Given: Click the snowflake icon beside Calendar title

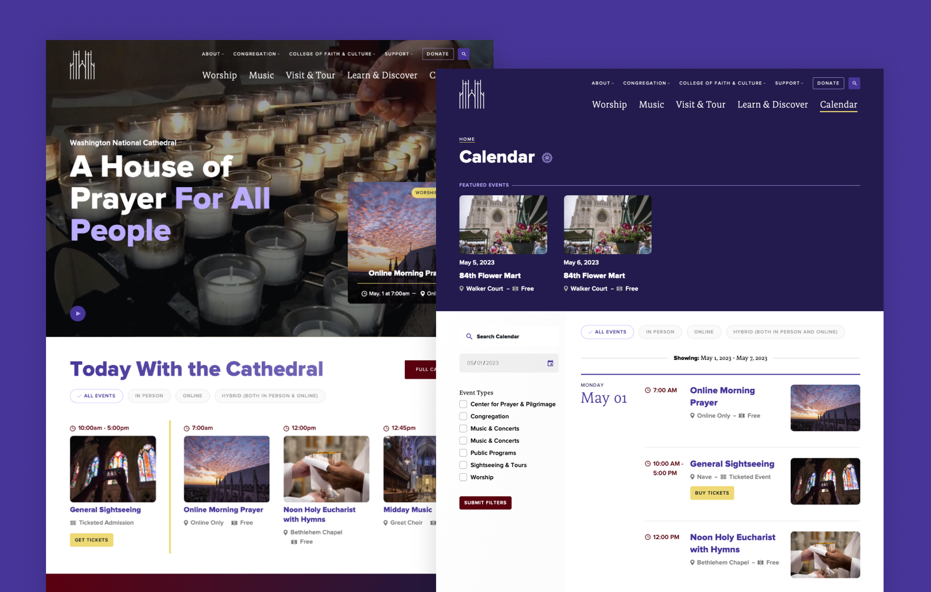Looking at the screenshot, I should point(547,158).
